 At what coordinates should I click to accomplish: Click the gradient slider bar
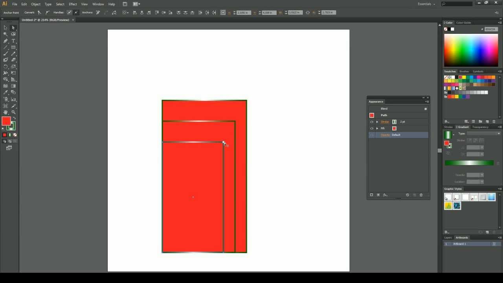click(x=469, y=163)
